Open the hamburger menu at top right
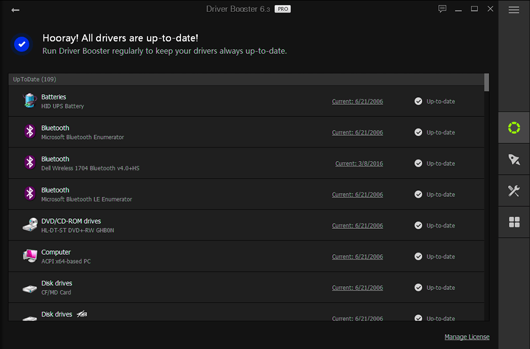Viewport: 530px width, 349px height. tap(513, 9)
